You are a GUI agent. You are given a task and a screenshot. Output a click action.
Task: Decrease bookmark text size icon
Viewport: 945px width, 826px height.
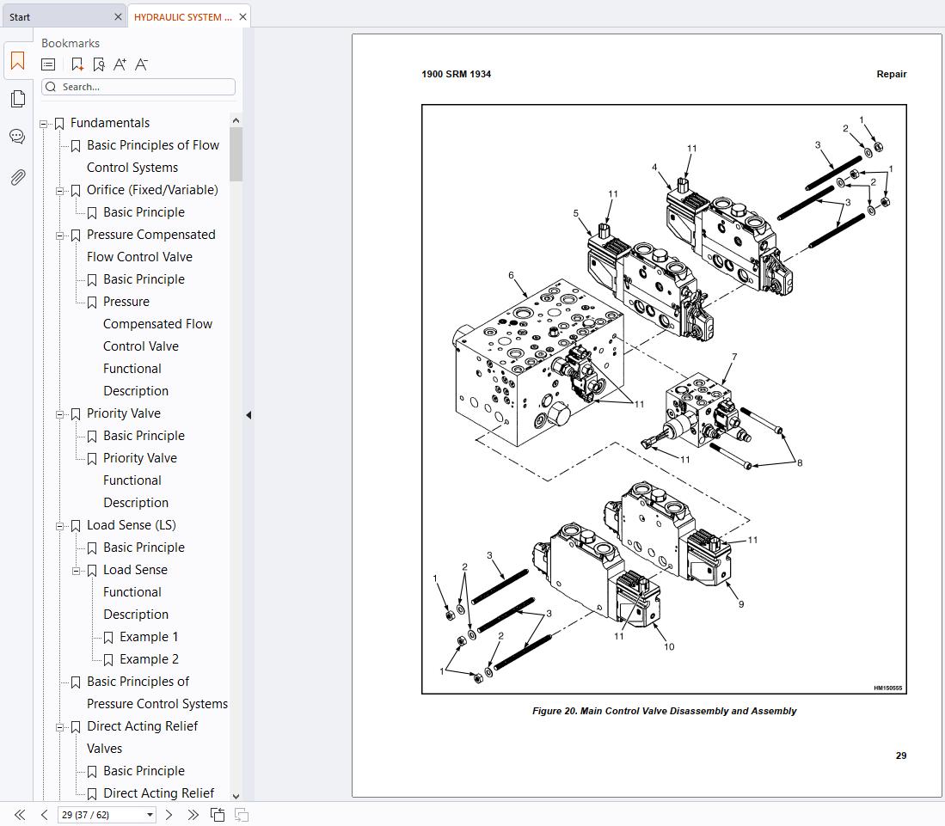click(x=141, y=64)
